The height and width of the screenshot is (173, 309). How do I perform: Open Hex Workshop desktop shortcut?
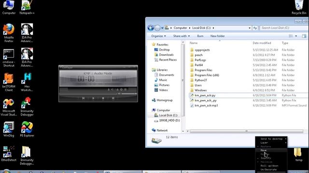[27, 82]
